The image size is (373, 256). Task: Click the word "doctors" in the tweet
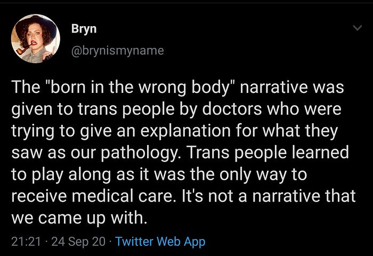[232, 109]
